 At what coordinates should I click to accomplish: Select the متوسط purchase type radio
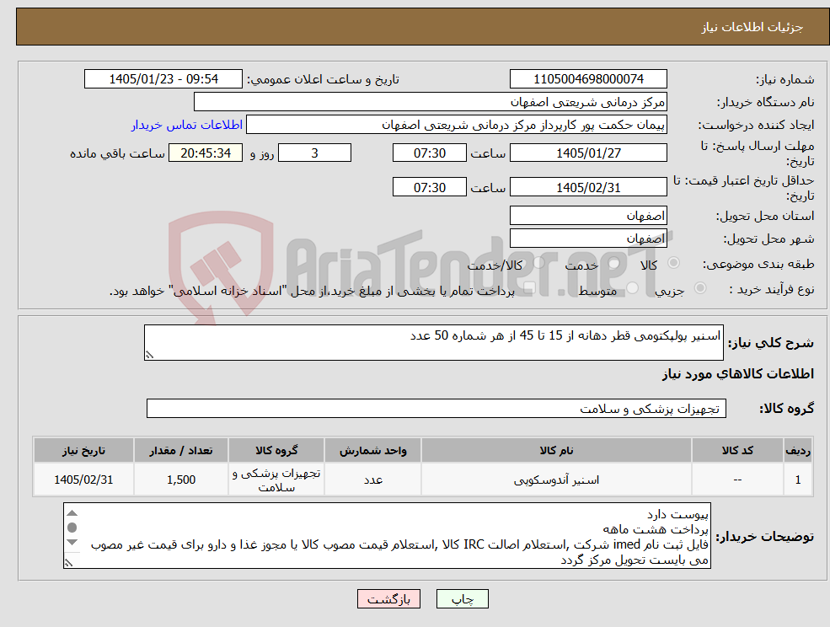pos(632,288)
